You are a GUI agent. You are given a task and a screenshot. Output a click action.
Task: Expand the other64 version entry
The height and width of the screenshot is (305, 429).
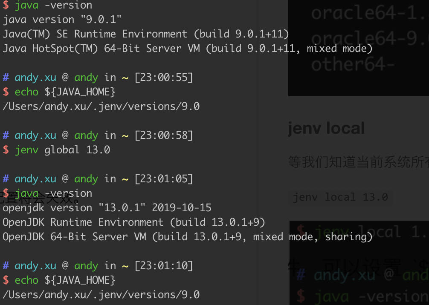[353, 64]
